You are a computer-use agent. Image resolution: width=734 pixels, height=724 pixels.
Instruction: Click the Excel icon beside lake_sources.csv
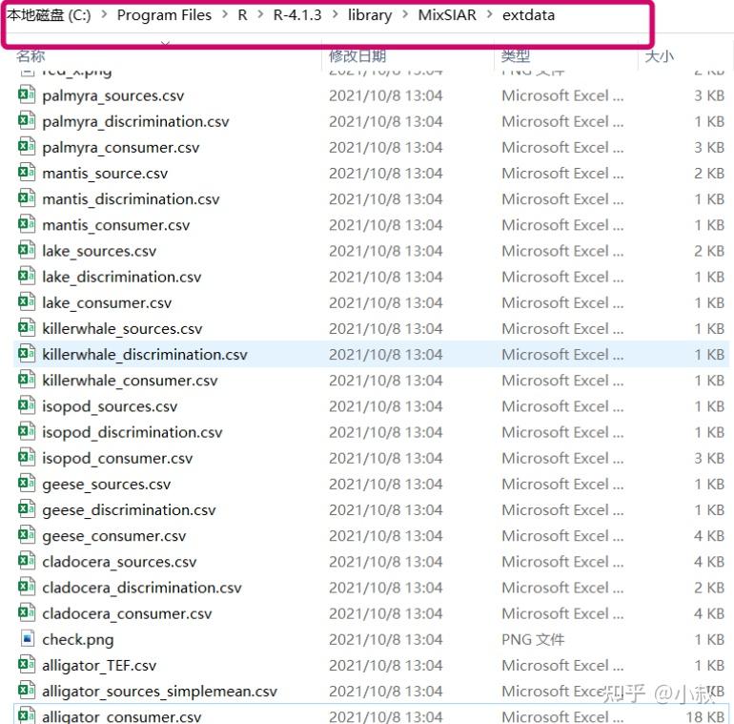coord(27,251)
